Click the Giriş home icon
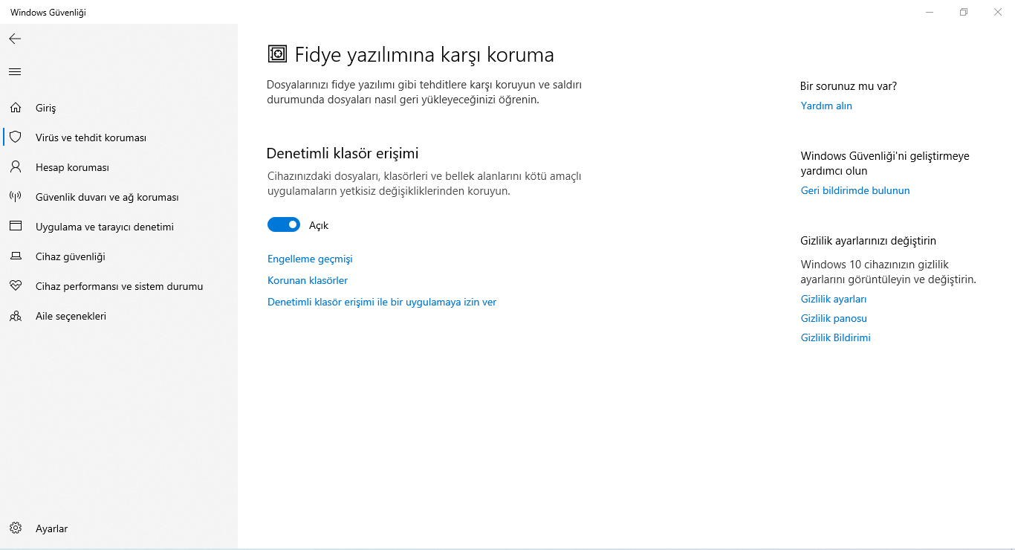 (x=15, y=108)
